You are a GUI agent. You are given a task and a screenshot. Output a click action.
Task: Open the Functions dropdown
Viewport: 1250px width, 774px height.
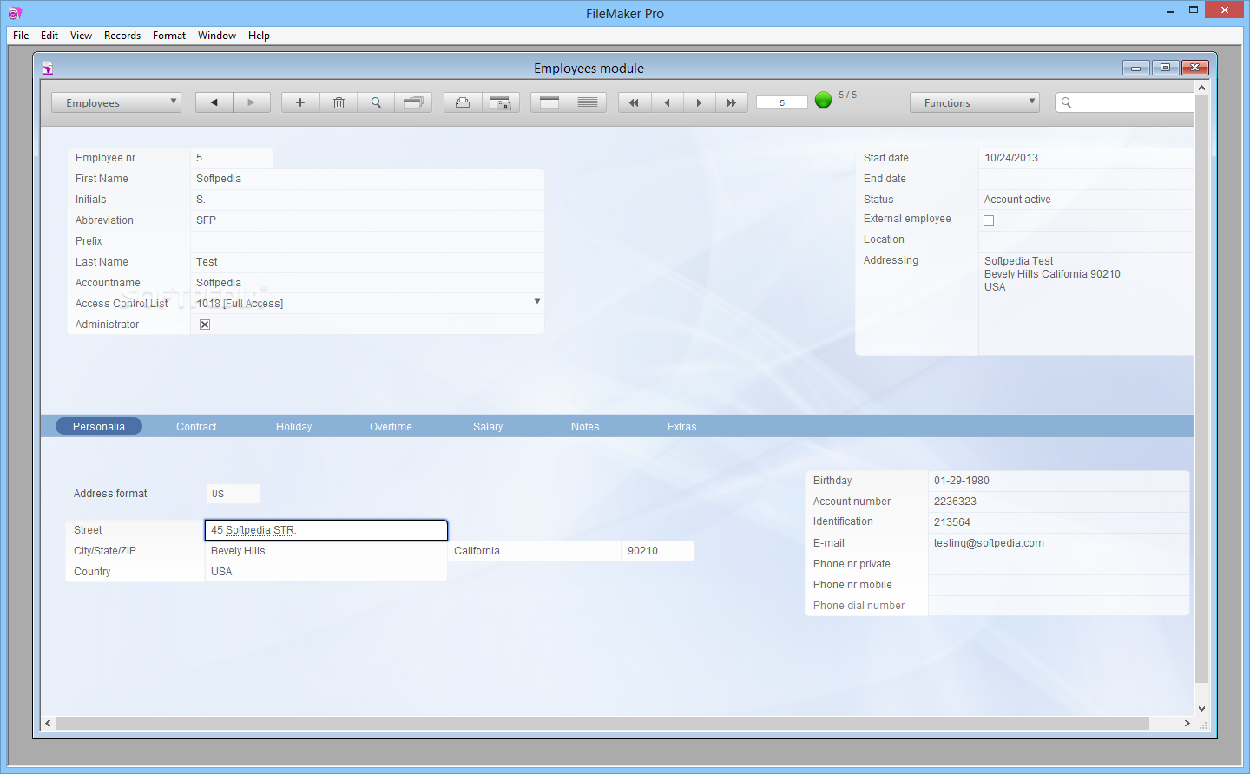974,102
